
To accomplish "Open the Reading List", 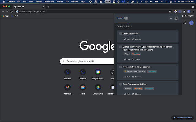I will [x=188, y=16].
